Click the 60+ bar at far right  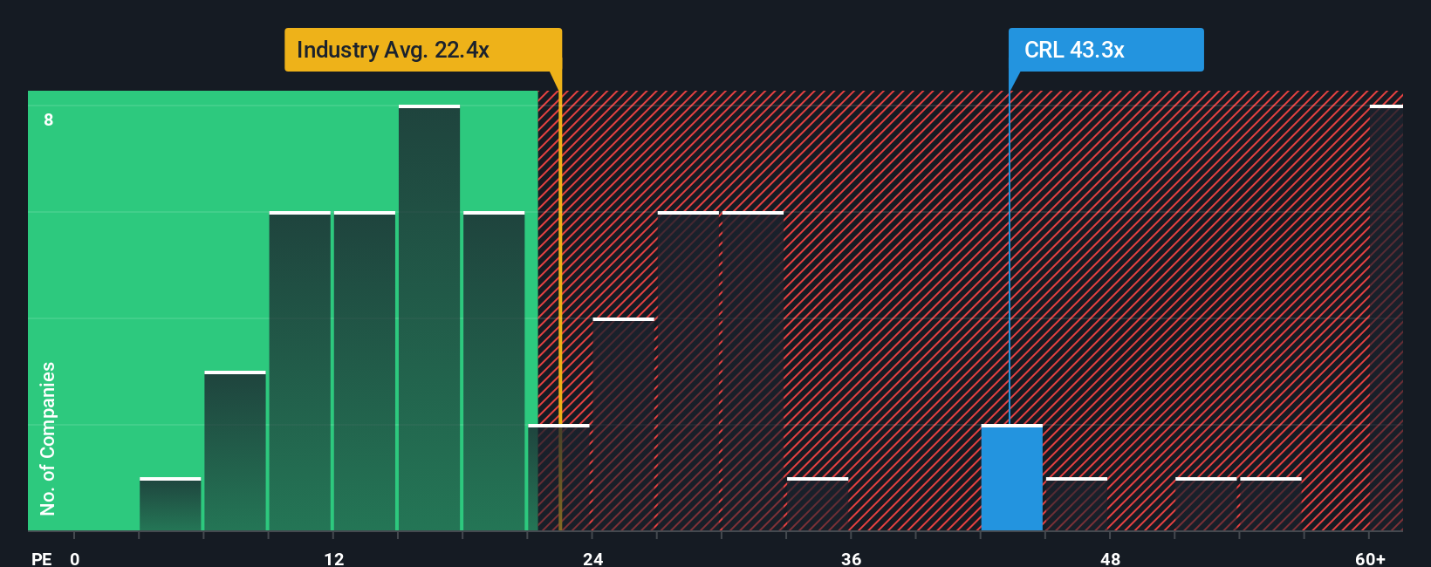click(x=1386, y=318)
